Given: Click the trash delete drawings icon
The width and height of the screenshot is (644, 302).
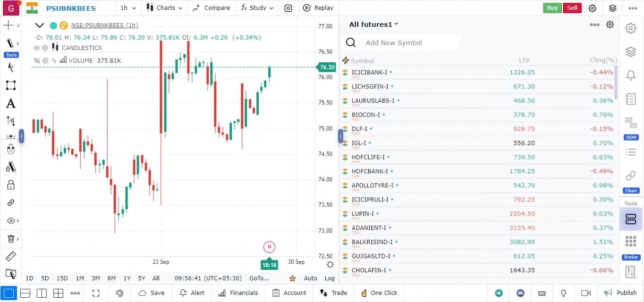Looking at the screenshot, I should [x=10, y=239].
